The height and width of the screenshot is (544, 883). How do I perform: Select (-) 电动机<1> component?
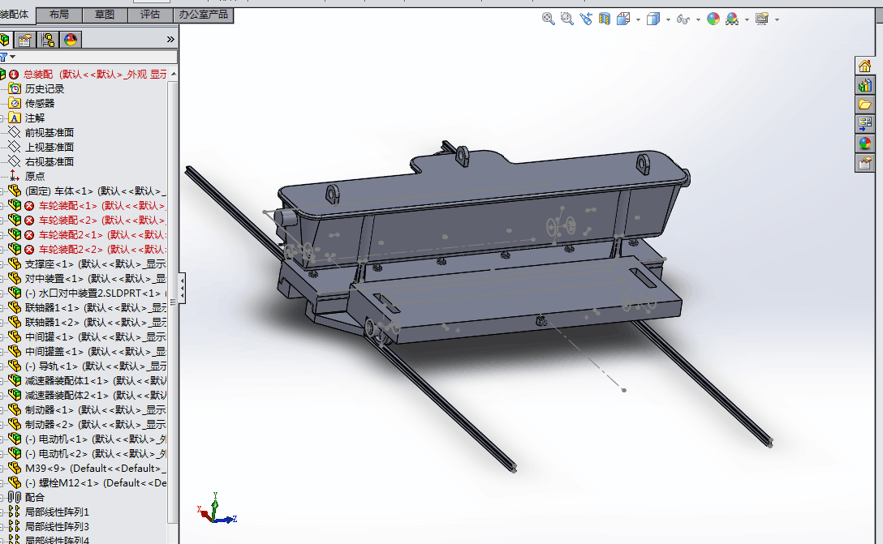(x=95, y=439)
